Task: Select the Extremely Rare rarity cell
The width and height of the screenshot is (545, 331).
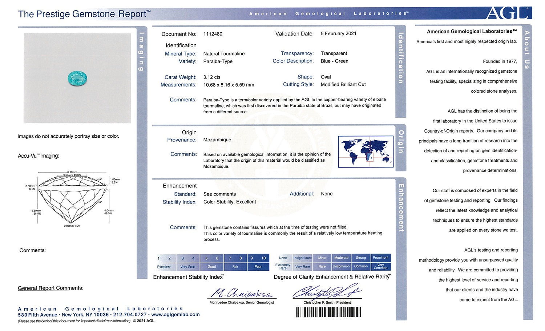Action: 283,266
